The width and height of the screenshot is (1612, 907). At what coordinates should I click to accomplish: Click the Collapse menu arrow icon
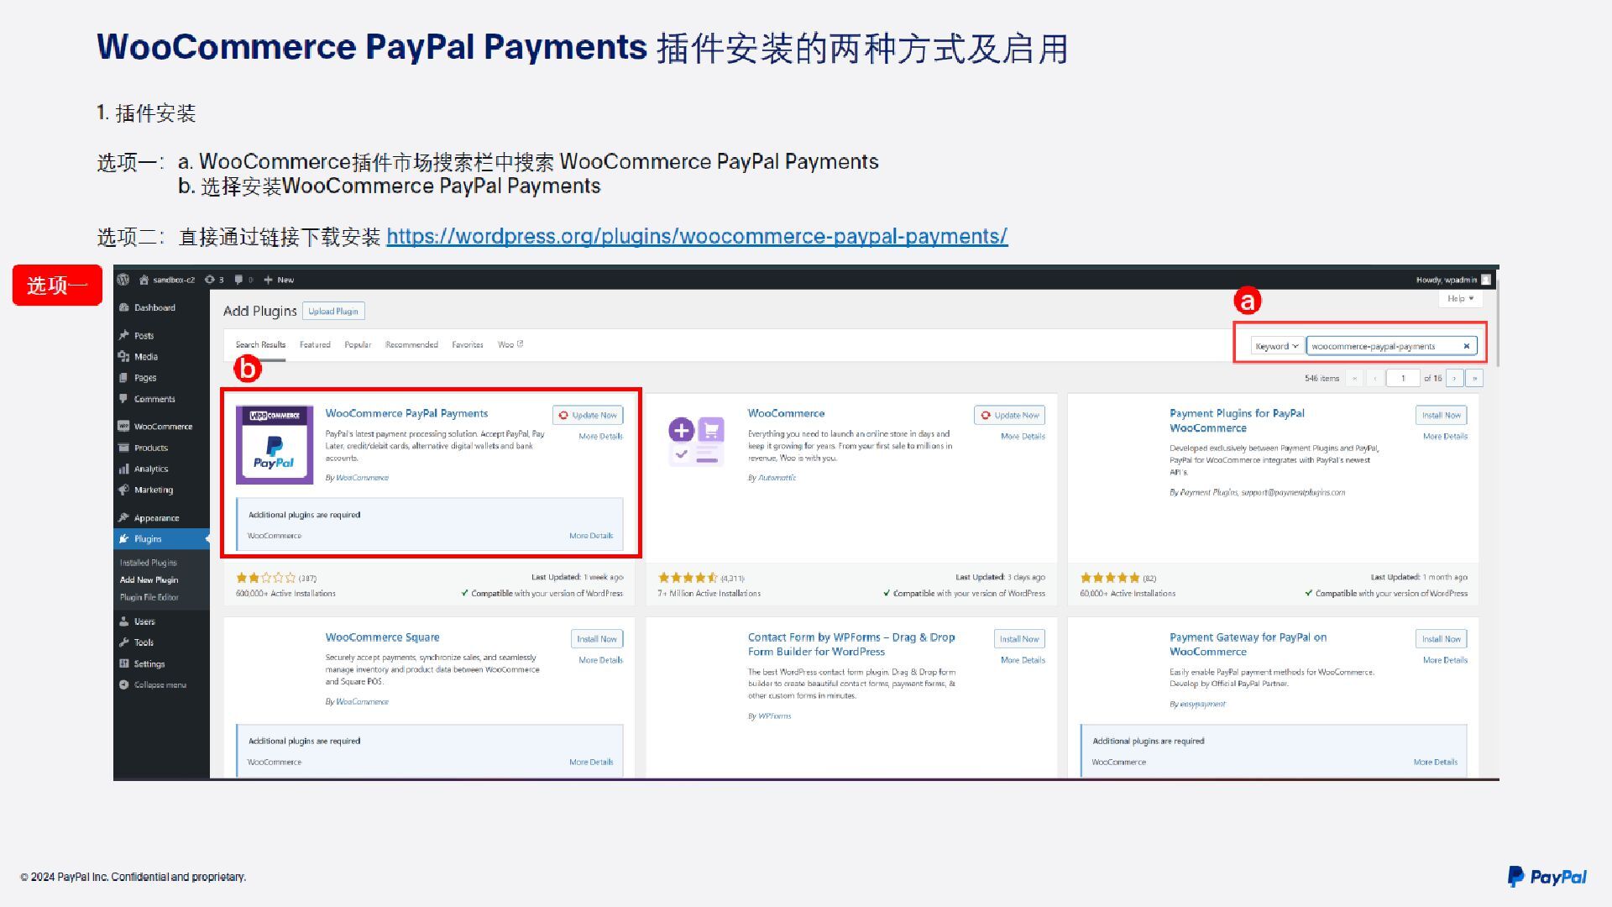click(x=124, y=684)
